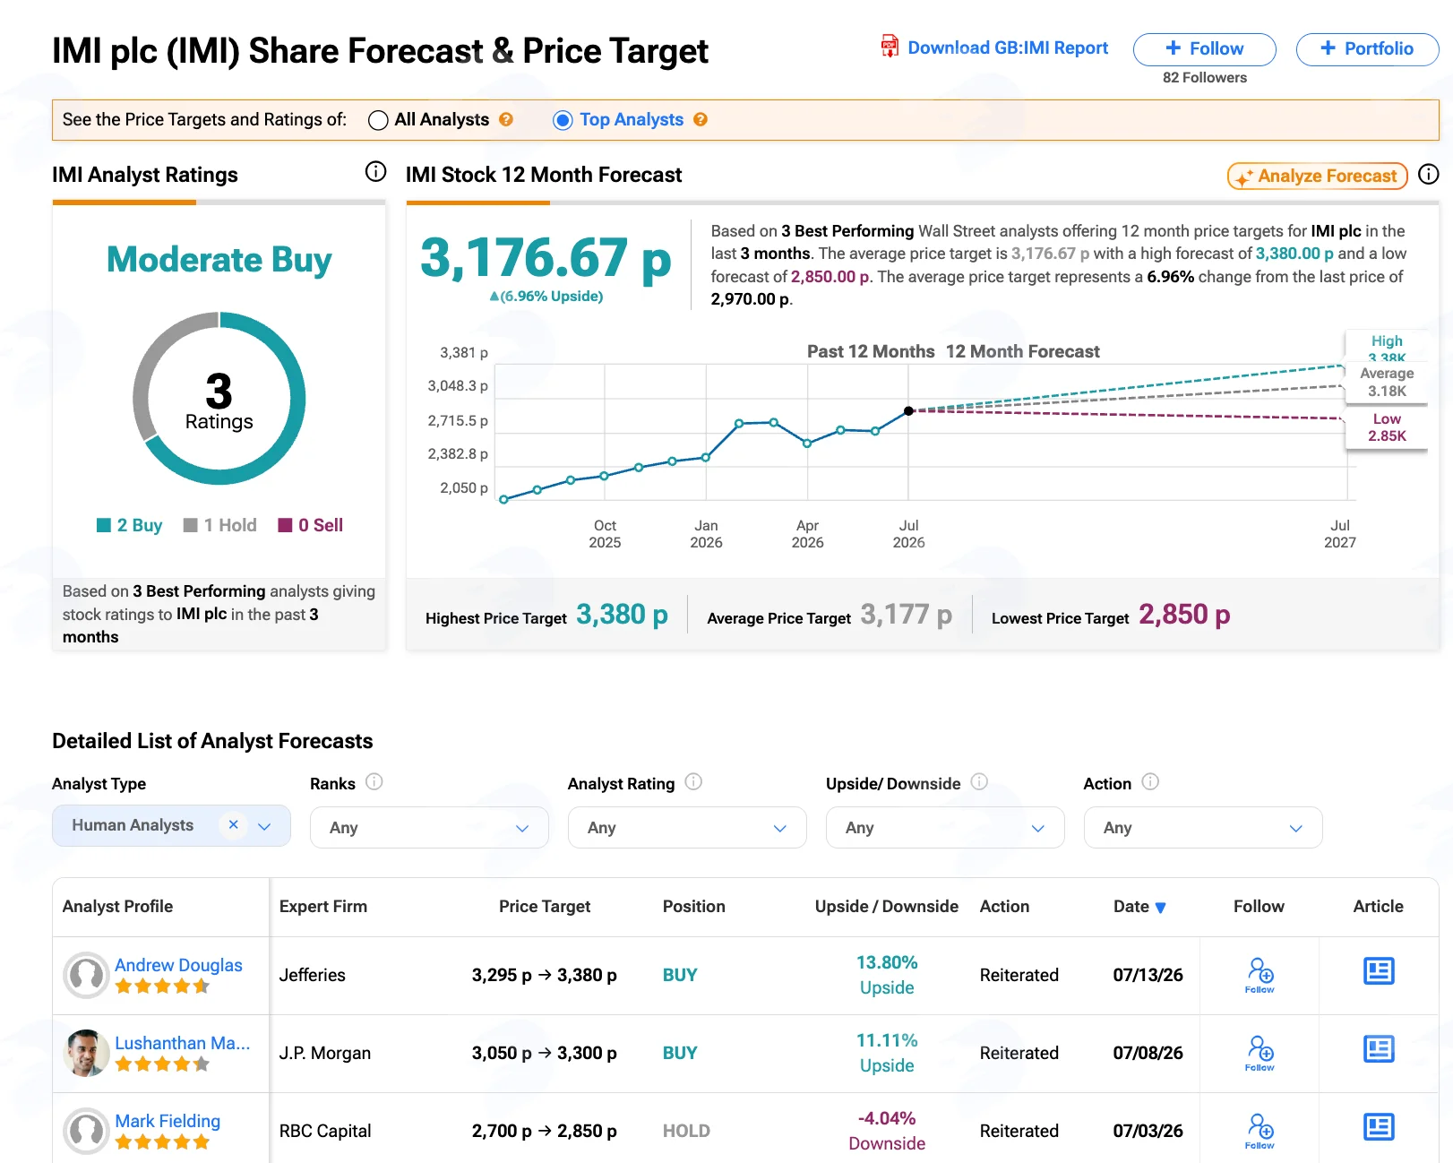This screenshot has width=1453, height=1163.
Task: Click Andrew Douglas star rating
Action: pyautogui.click(x=162, y=986)
